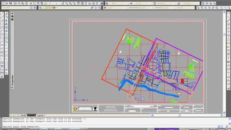Click the command window scroll up arrow
Screen dimensions: 231x130
pos(230,119)
